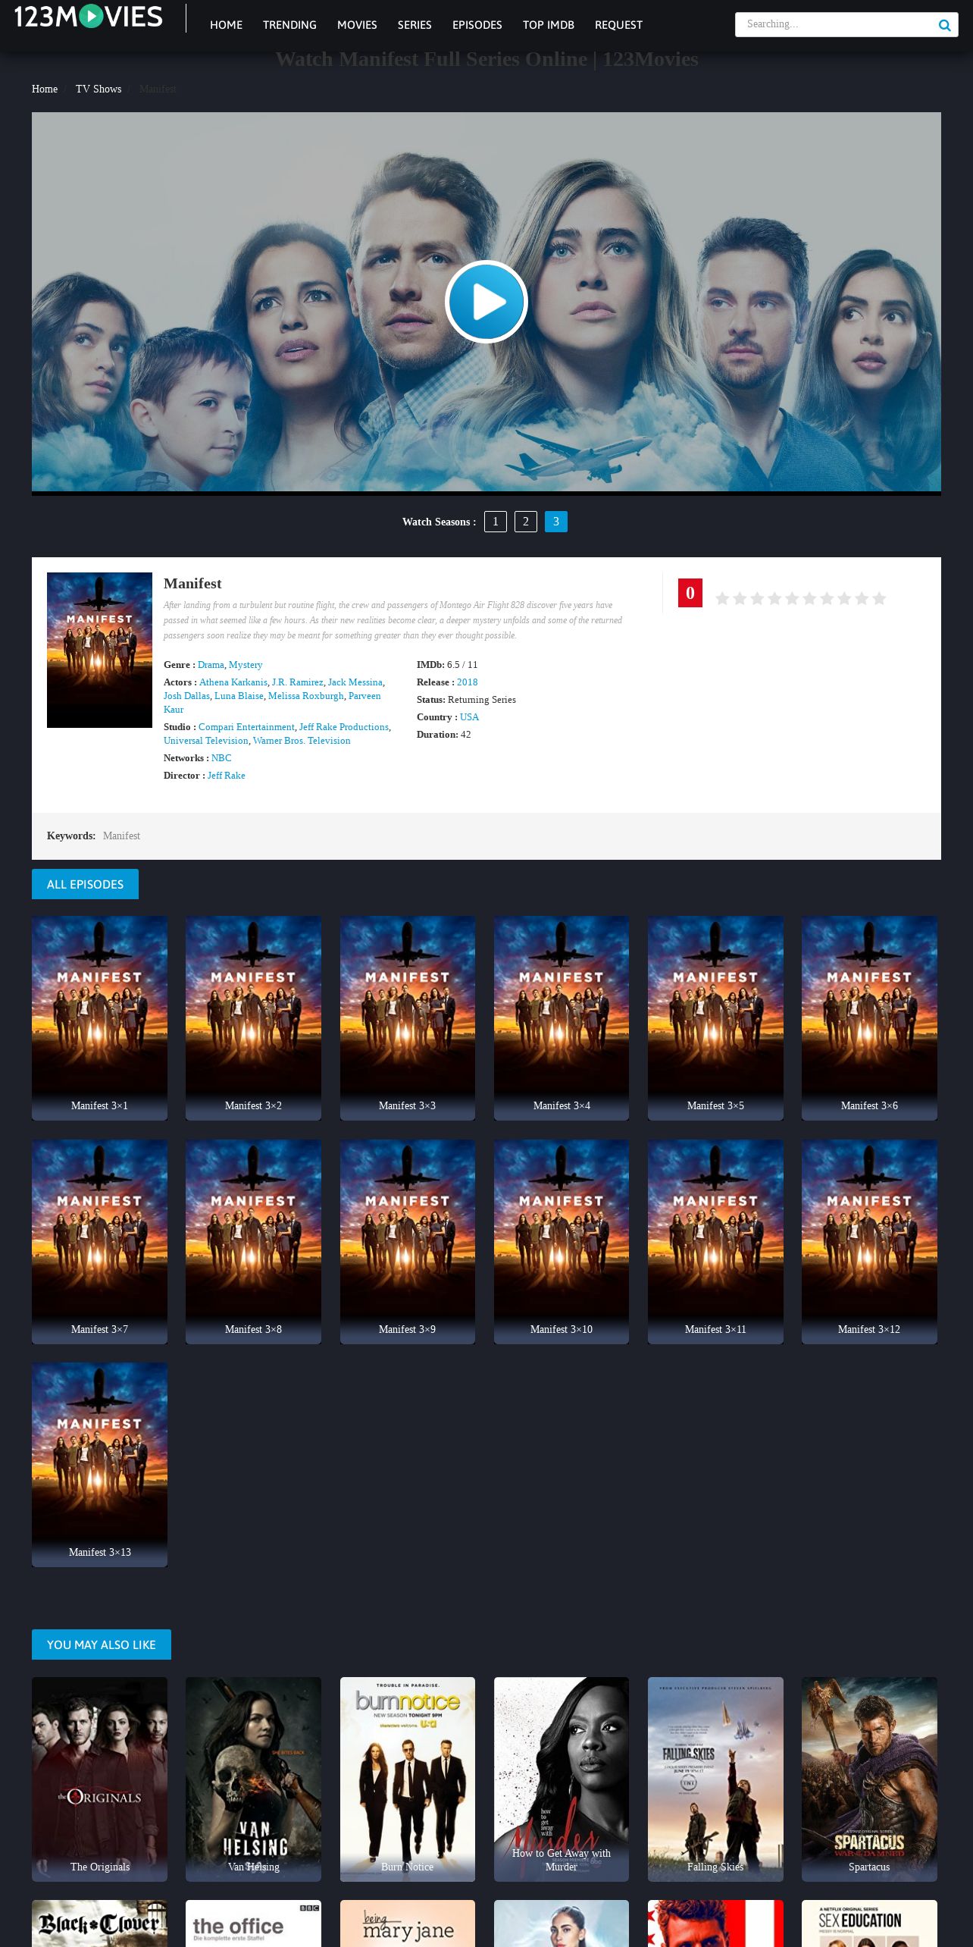Click the Manifest keyword
973x1947 pixels.
(x=121, y=836)
